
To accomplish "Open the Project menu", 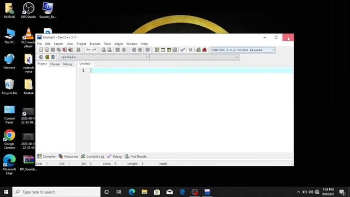I will 81,44.
